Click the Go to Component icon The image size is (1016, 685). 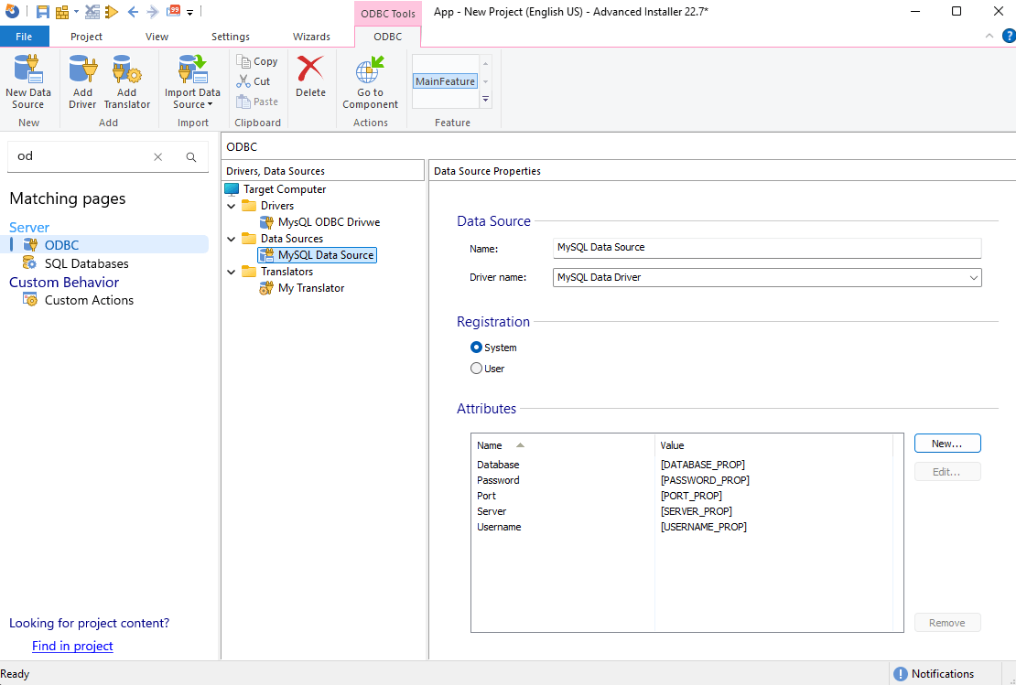pos(370,70)
